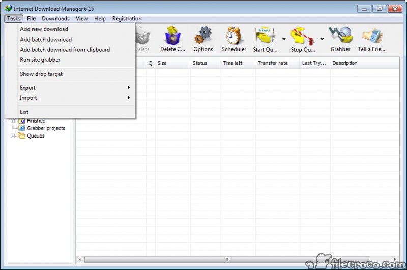Click the Queues folder icon
Image resolution: width=407 pixels, height=270 pixels.
coord(21,136)
